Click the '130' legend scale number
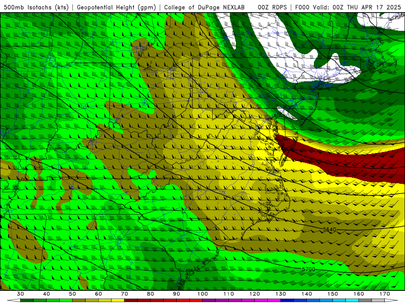Screen dimensions: 405x303 (280, 294)
